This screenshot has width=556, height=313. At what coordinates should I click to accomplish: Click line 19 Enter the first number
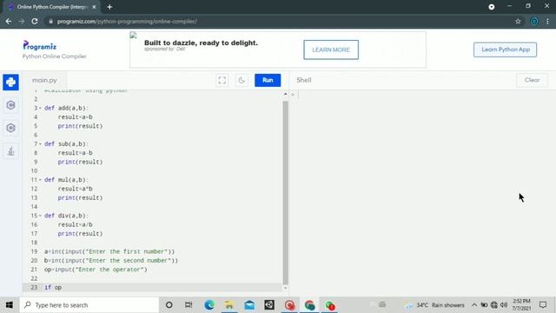(x=109, y=251)
